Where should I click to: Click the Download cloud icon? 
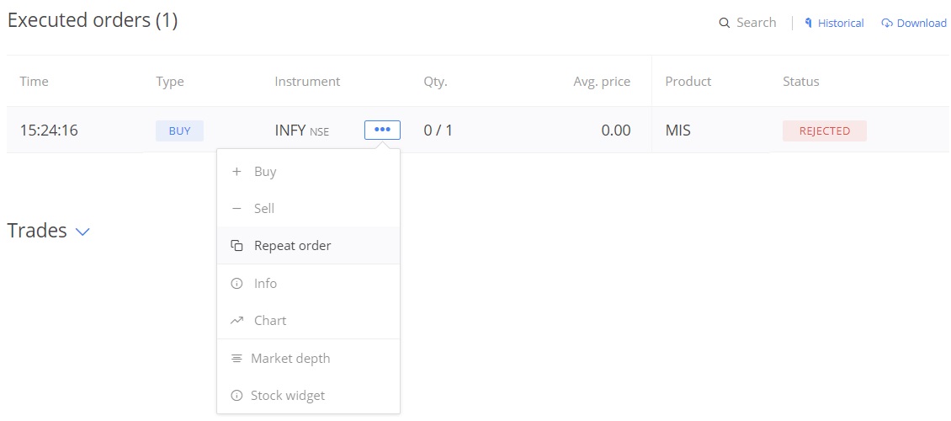tap(887, 23)
